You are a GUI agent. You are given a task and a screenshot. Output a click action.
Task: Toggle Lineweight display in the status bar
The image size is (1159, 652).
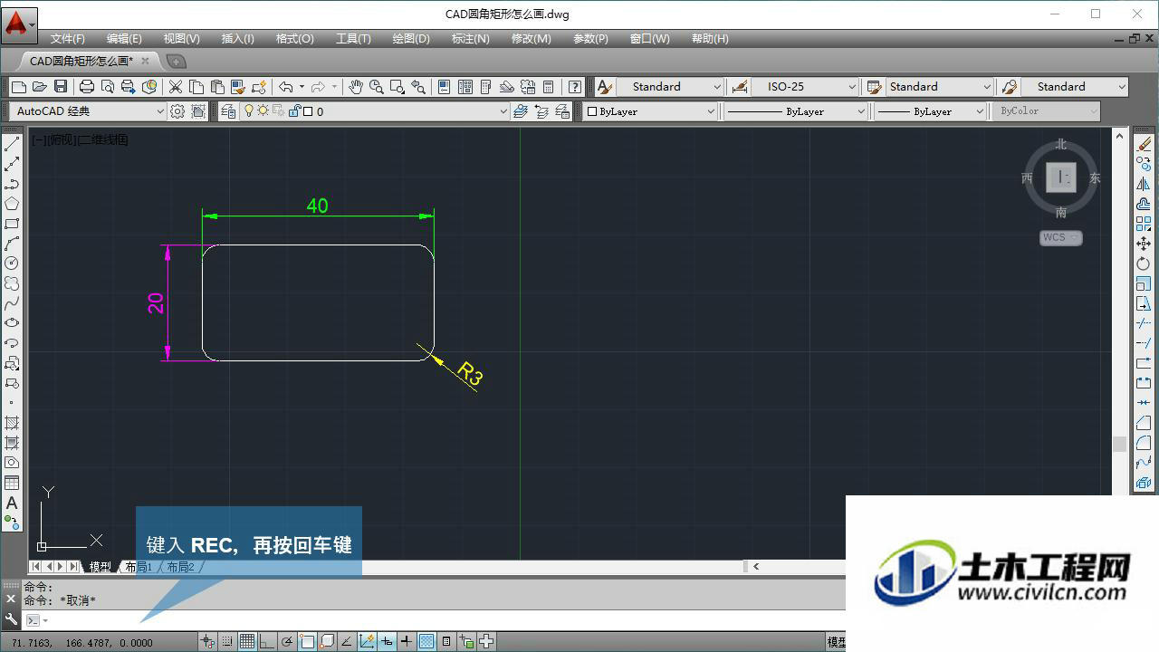coord(407,641)
